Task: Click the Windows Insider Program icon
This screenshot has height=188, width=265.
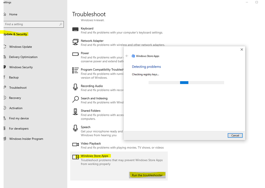Action: pos(5,139)
